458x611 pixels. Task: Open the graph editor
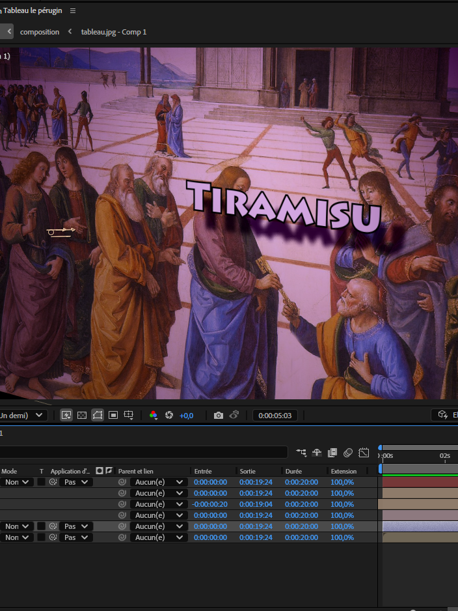tap(364, 452)
